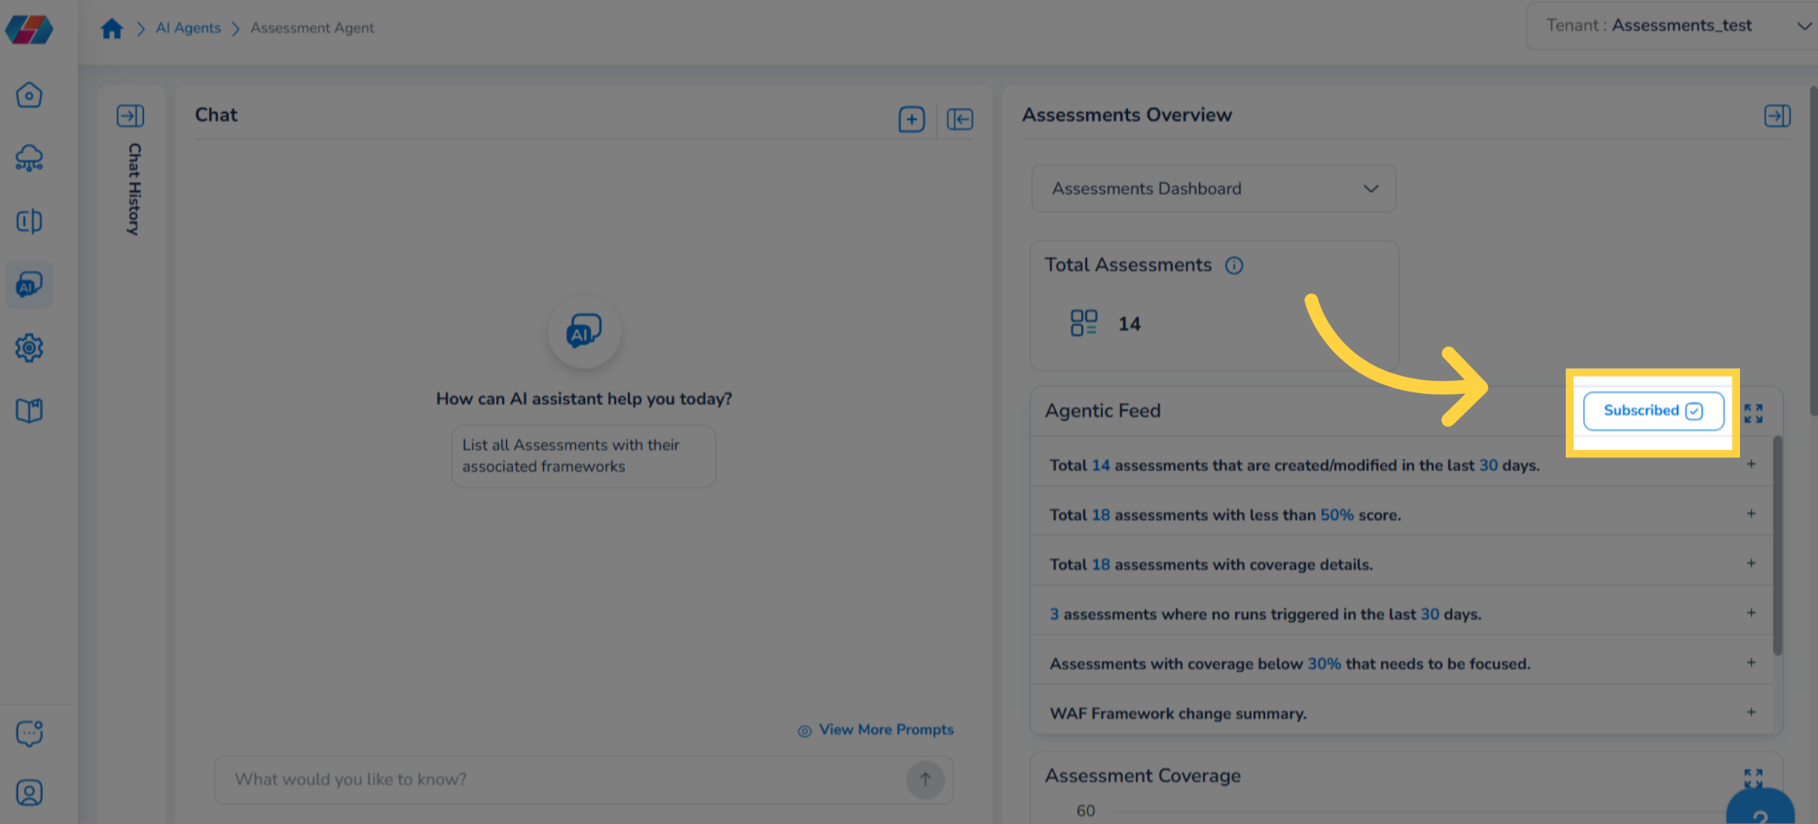
Task: Open the Home dashboard icon in sidebar
Action: (29, 95)
